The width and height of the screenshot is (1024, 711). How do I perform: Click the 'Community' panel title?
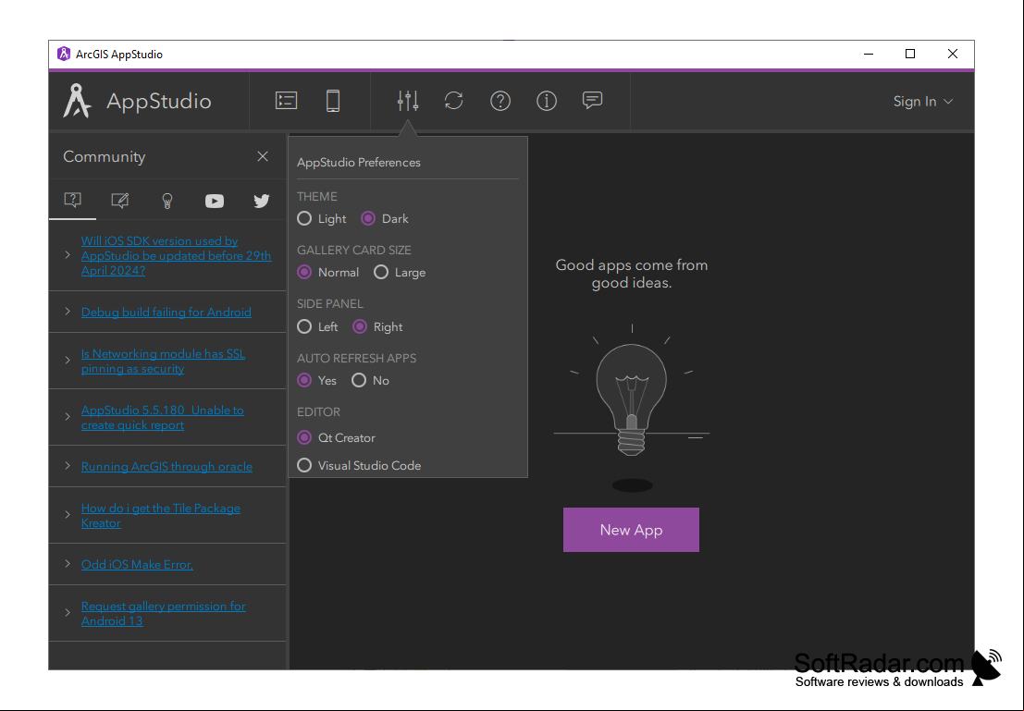click(104, 156)
